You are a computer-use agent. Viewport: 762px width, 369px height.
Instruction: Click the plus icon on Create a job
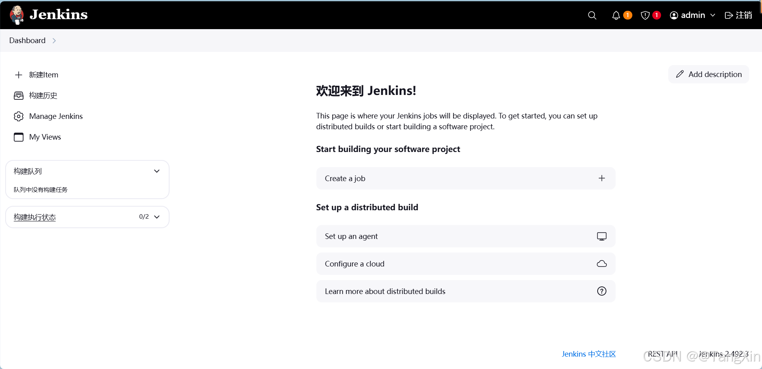click(x=602, y=178)
